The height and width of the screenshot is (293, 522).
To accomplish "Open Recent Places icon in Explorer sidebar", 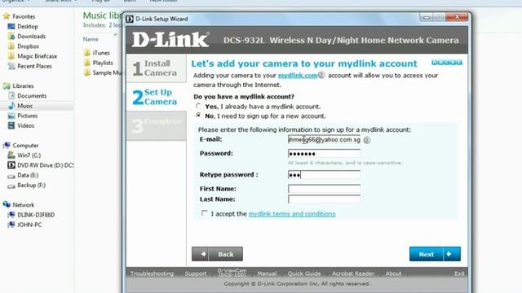I will 11,66.
